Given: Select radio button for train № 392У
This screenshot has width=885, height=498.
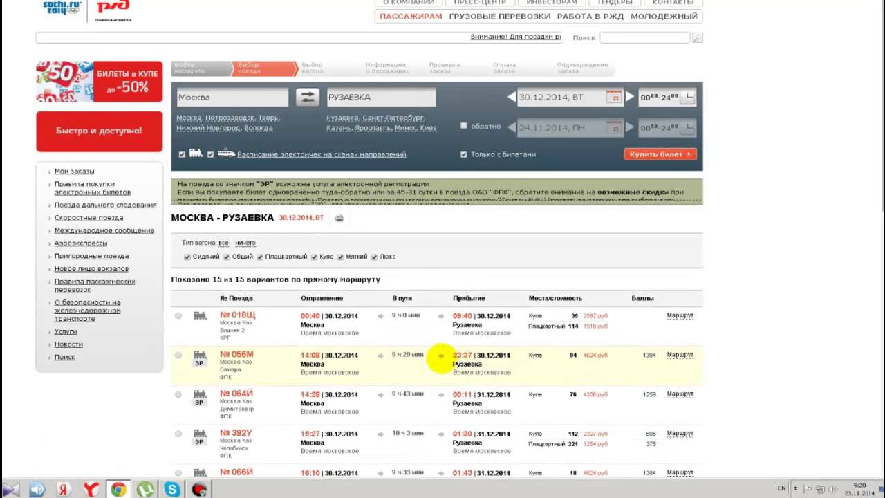Looking at the screenshot, I should (178, 434).
